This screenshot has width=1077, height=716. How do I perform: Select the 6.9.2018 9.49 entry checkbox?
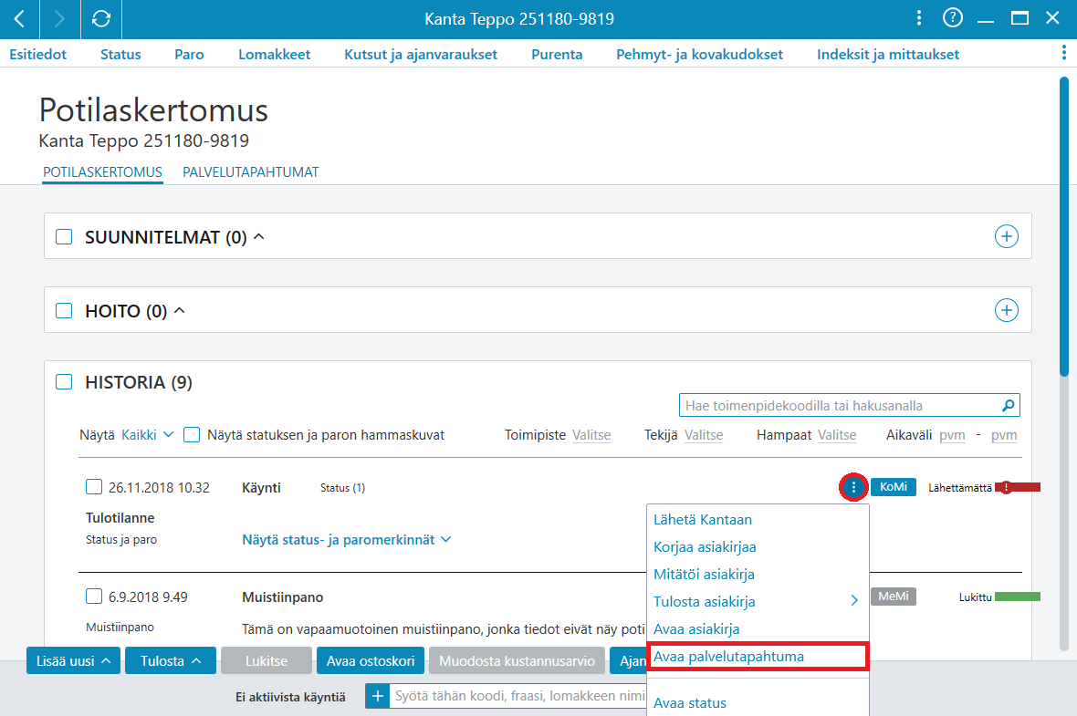point(94,597)
